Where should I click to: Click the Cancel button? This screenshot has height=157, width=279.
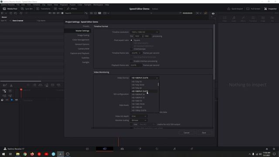point(187,133)
